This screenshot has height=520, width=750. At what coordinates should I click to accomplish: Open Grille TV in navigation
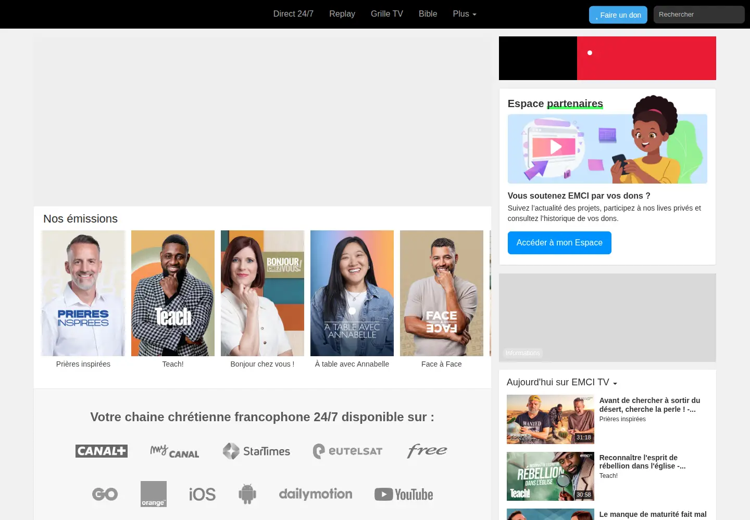point(387,14)
